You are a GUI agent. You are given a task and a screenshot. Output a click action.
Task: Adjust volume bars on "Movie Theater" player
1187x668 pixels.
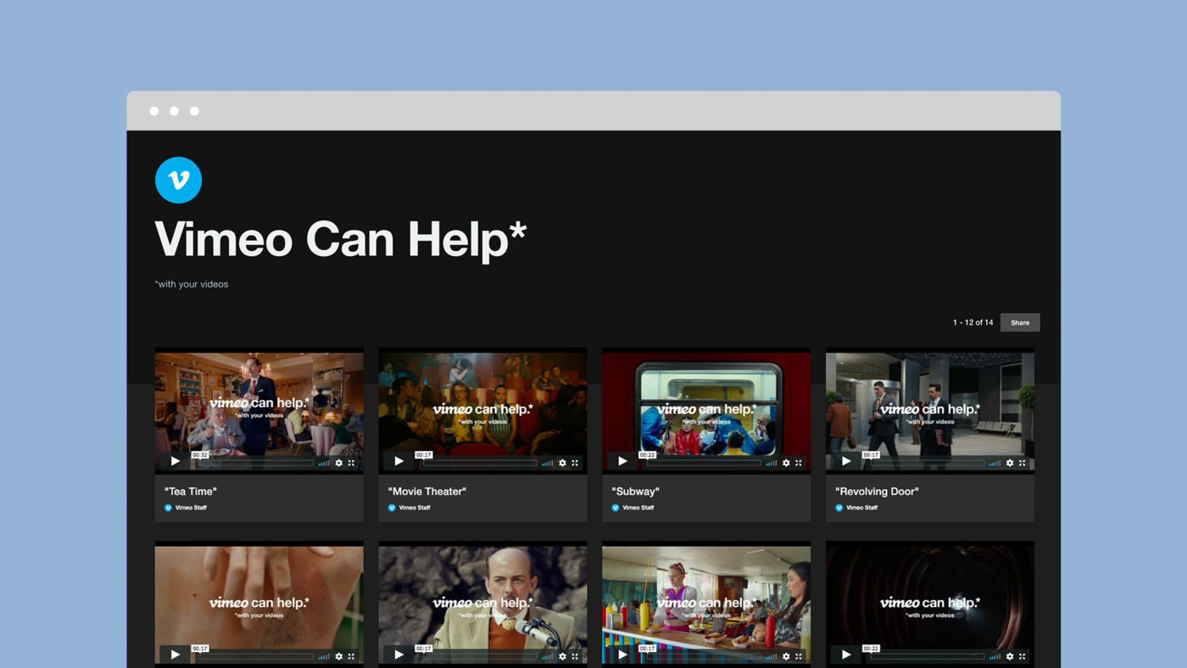coord(548,463)
